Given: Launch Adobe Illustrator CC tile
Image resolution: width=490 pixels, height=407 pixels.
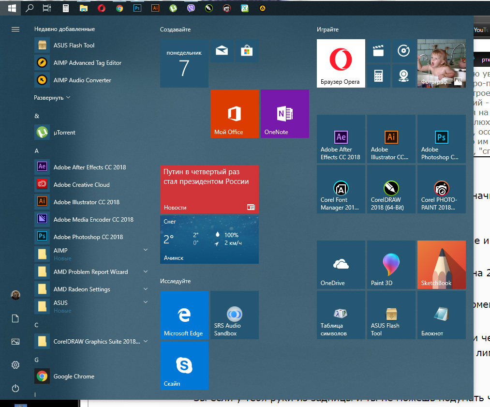Looking at the screenshot, I should pyautogui.click(x=391, y=139).
